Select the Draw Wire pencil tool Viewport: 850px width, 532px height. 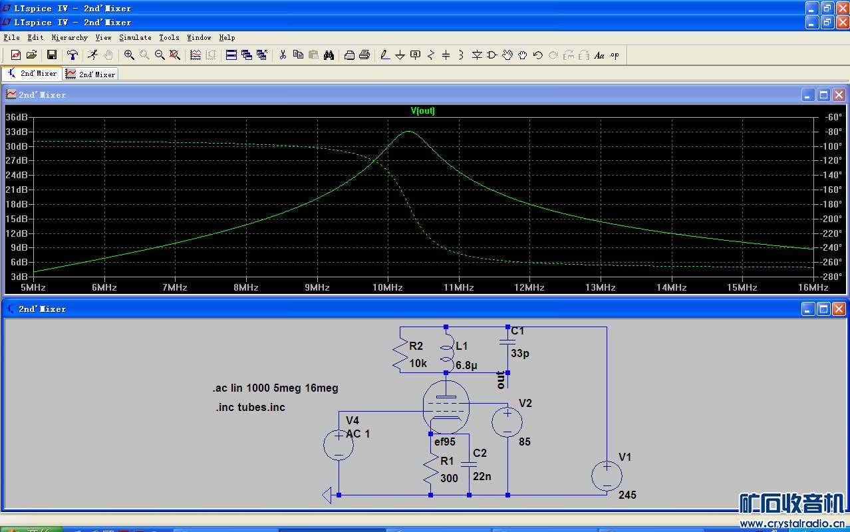[x=385, y=55]
